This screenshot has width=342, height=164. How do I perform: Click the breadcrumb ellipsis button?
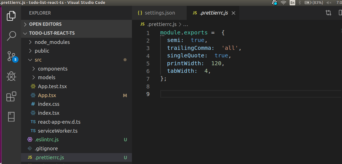(x=185, y=24)
